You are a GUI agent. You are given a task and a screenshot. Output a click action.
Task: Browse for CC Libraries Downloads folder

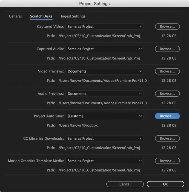(167, 138)
